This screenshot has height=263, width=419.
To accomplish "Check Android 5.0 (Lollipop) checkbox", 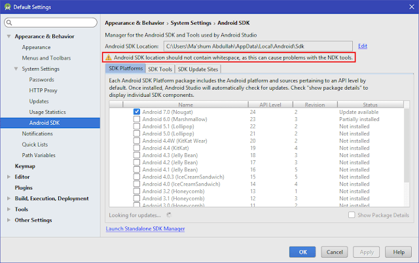I will 137,133.
